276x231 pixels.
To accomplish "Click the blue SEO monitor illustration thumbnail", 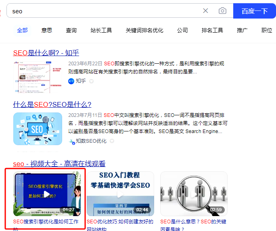I will (x=38, y=129).
